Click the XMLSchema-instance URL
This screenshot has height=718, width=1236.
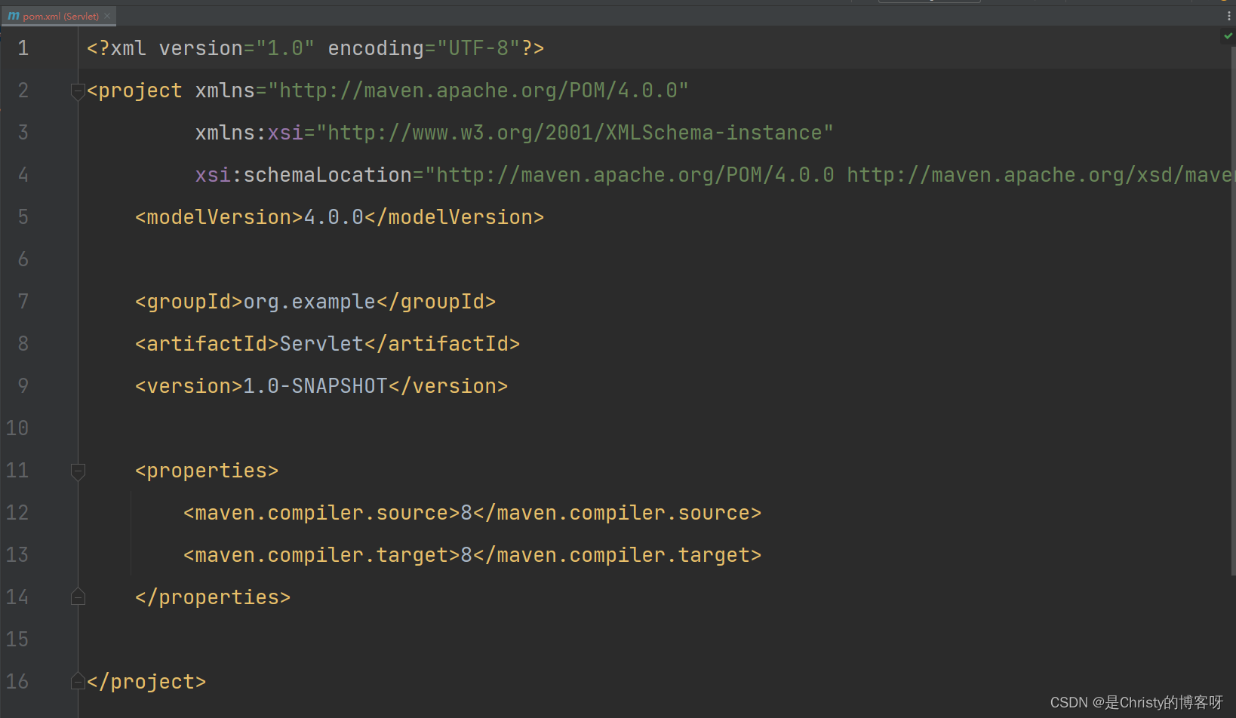(573, 132)
